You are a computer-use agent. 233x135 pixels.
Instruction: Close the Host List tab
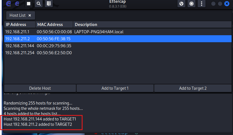[x=30, y=15]
